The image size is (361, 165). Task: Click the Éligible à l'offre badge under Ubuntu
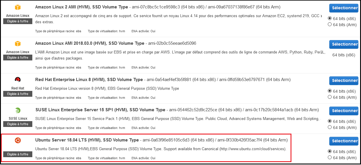pyautogui.click(x=18, y=154)
